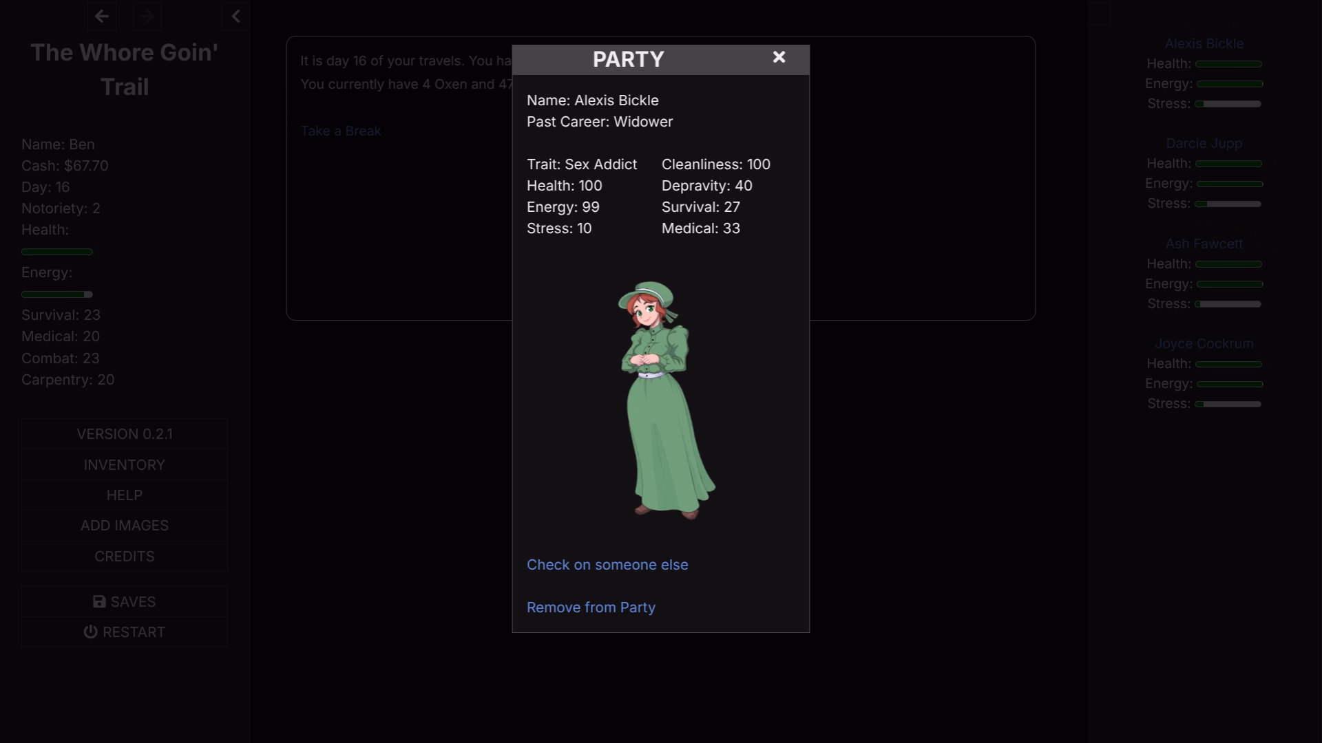
Task: Open the Inventory menu
Action: pyautogui.click(x=125, y=465)
